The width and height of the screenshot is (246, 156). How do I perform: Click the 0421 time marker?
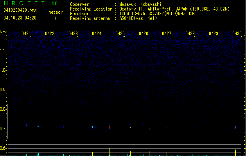[26, 34]
